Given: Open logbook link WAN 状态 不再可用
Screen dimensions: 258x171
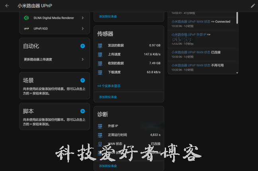Looking at the screenshot, I should (191, 65).
